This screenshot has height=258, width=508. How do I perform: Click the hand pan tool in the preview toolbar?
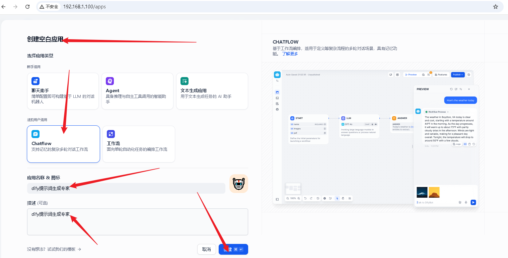(x=343, y=198)
